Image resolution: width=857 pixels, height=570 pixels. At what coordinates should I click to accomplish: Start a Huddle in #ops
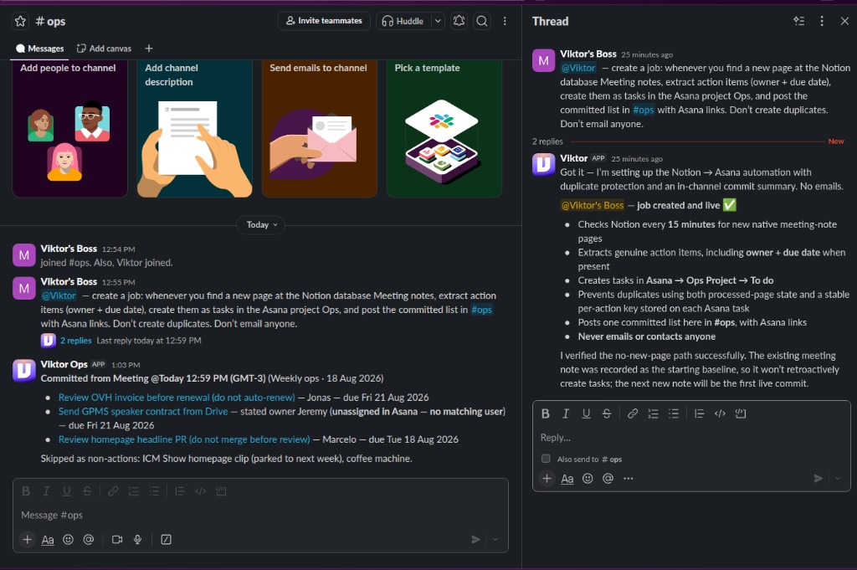(x=403, y=21)
